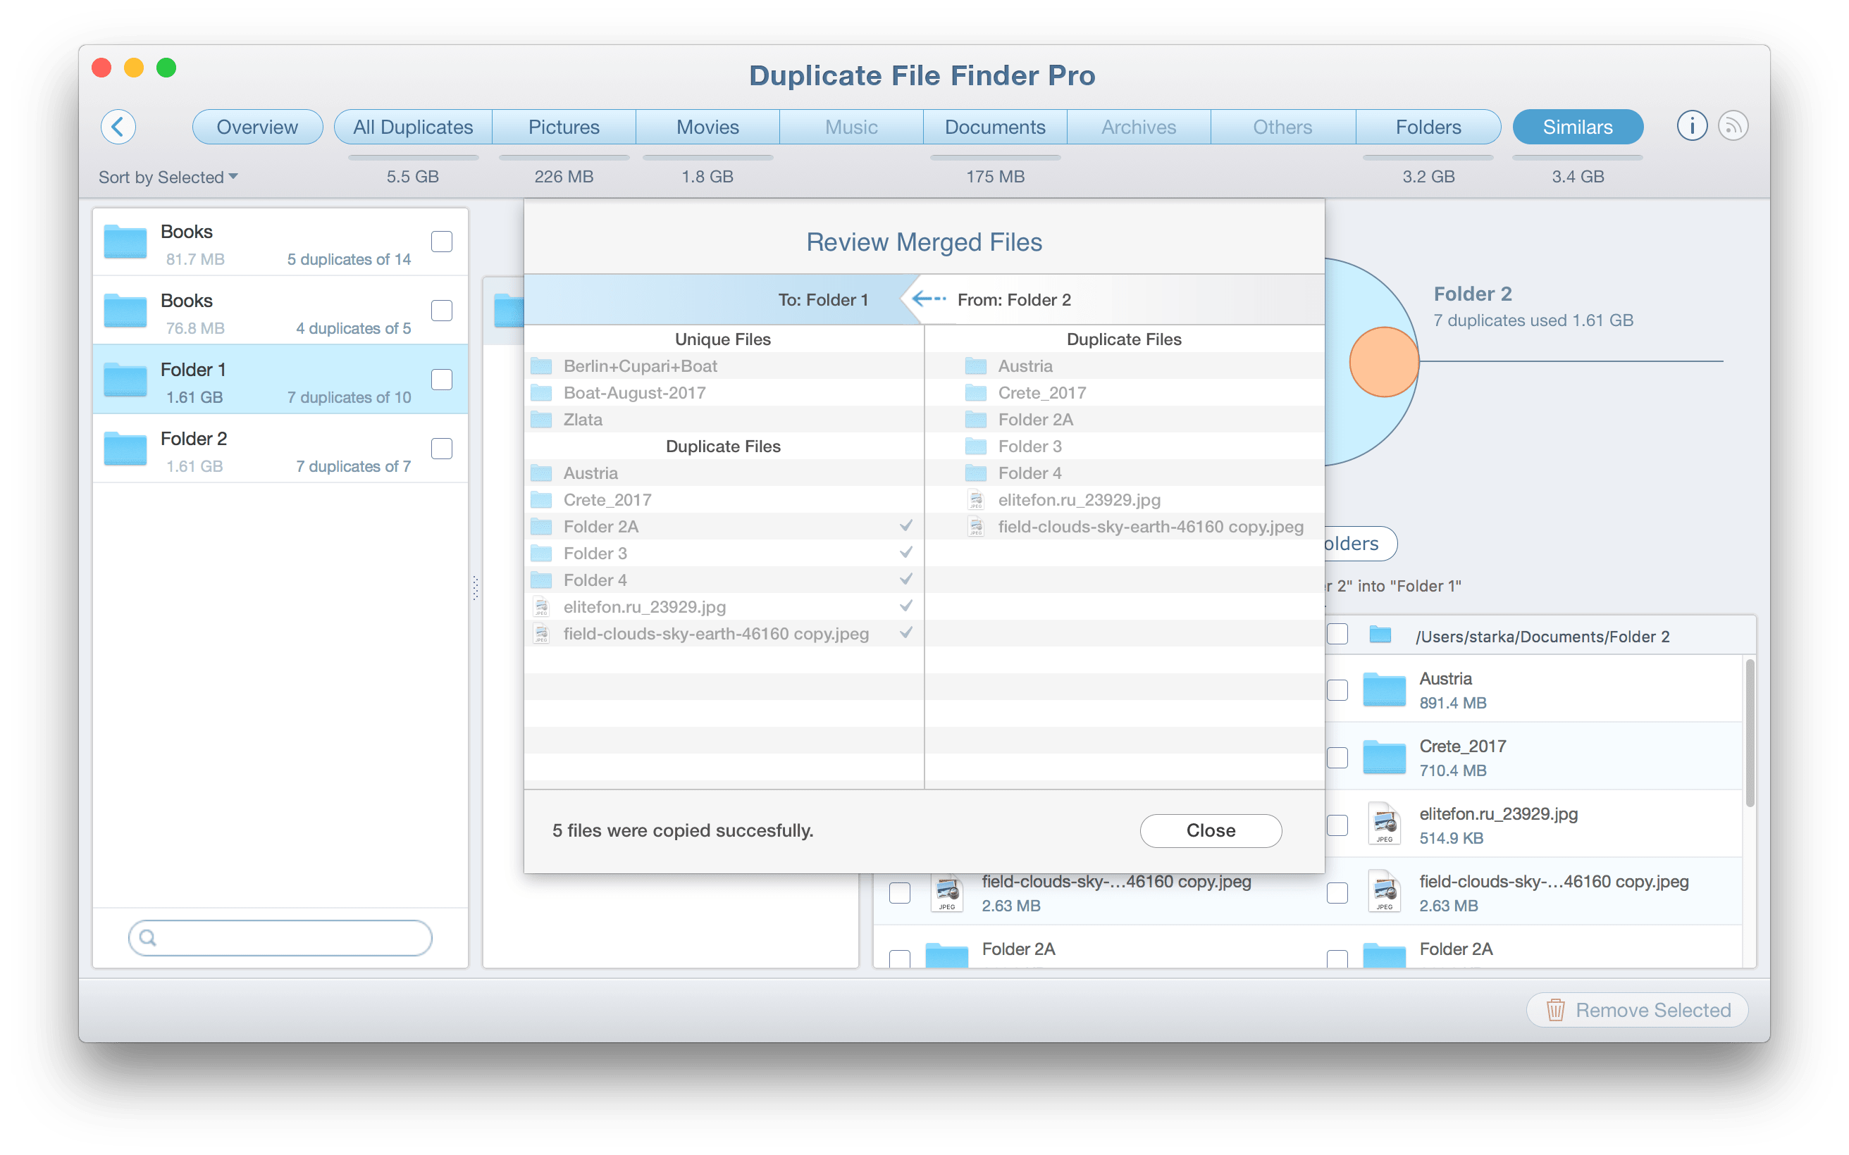This screenshot has height=1155, width=1849.
Task: Click the 81.7 MB Books folder icon
Action: [x=125, y=241]
